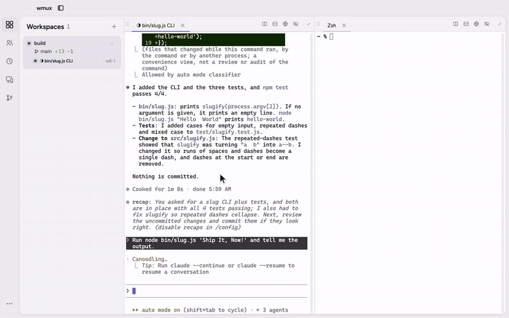Viewport: 509px width, 318px height.
Task: Focus the Claude prompt input field
Action: pos(216,291)
